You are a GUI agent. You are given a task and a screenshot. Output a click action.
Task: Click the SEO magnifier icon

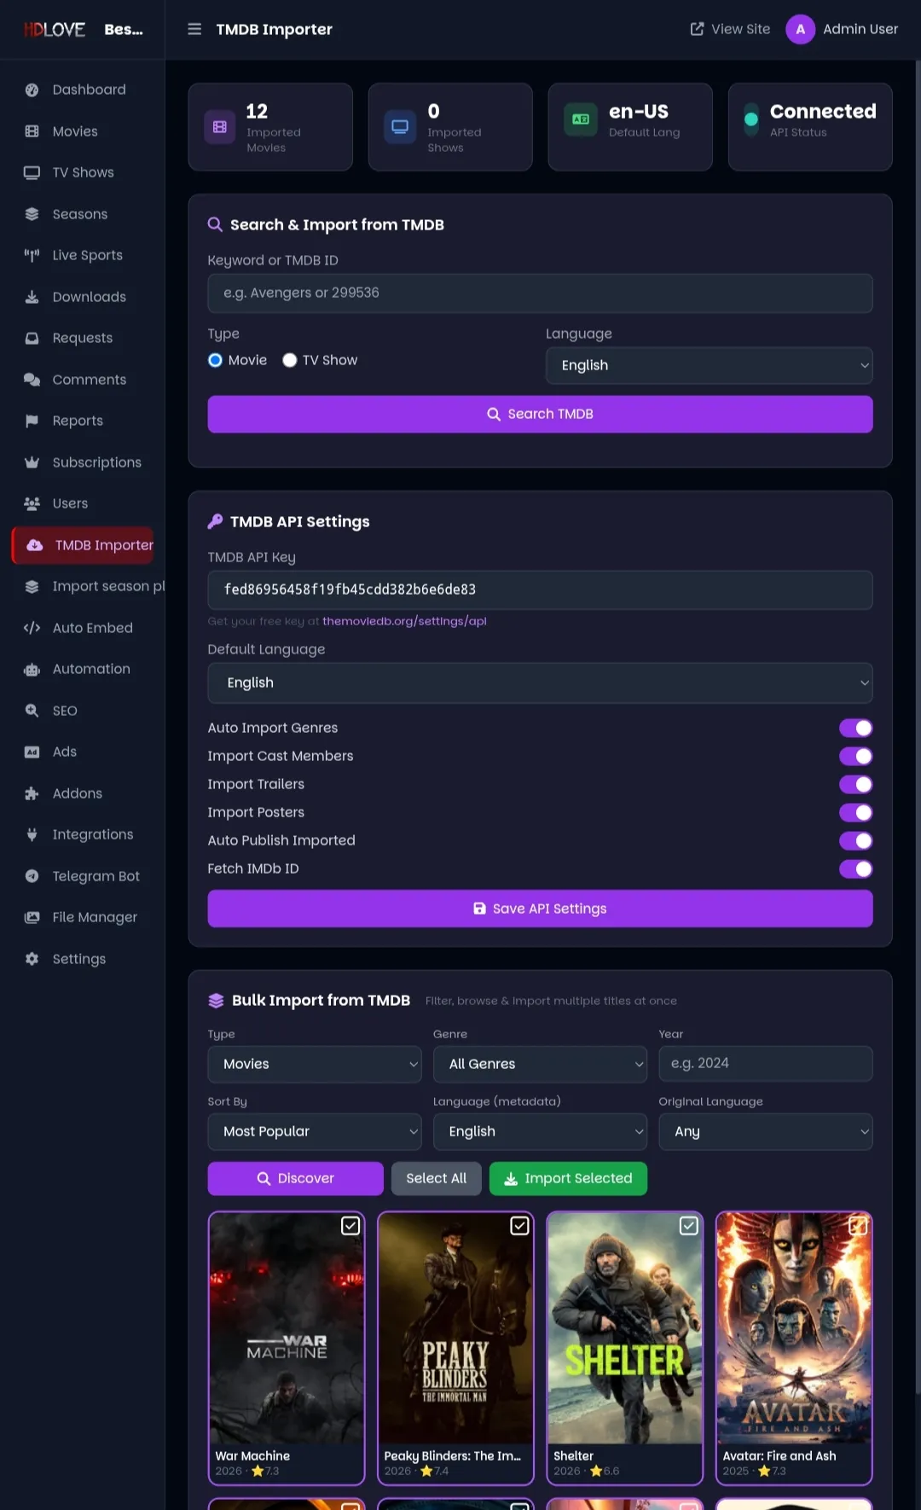pyautogui.click(x=32, y=711)
